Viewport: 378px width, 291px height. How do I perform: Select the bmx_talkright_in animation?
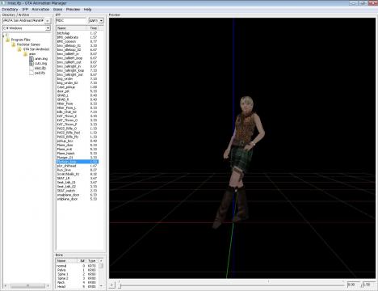coord(78,66)
